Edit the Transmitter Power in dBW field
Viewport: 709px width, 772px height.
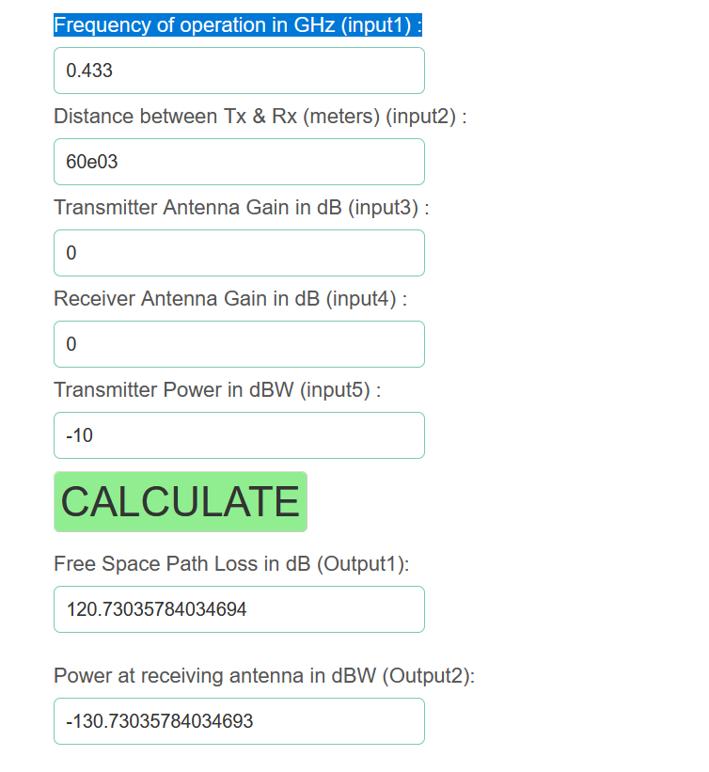(239, 435)
